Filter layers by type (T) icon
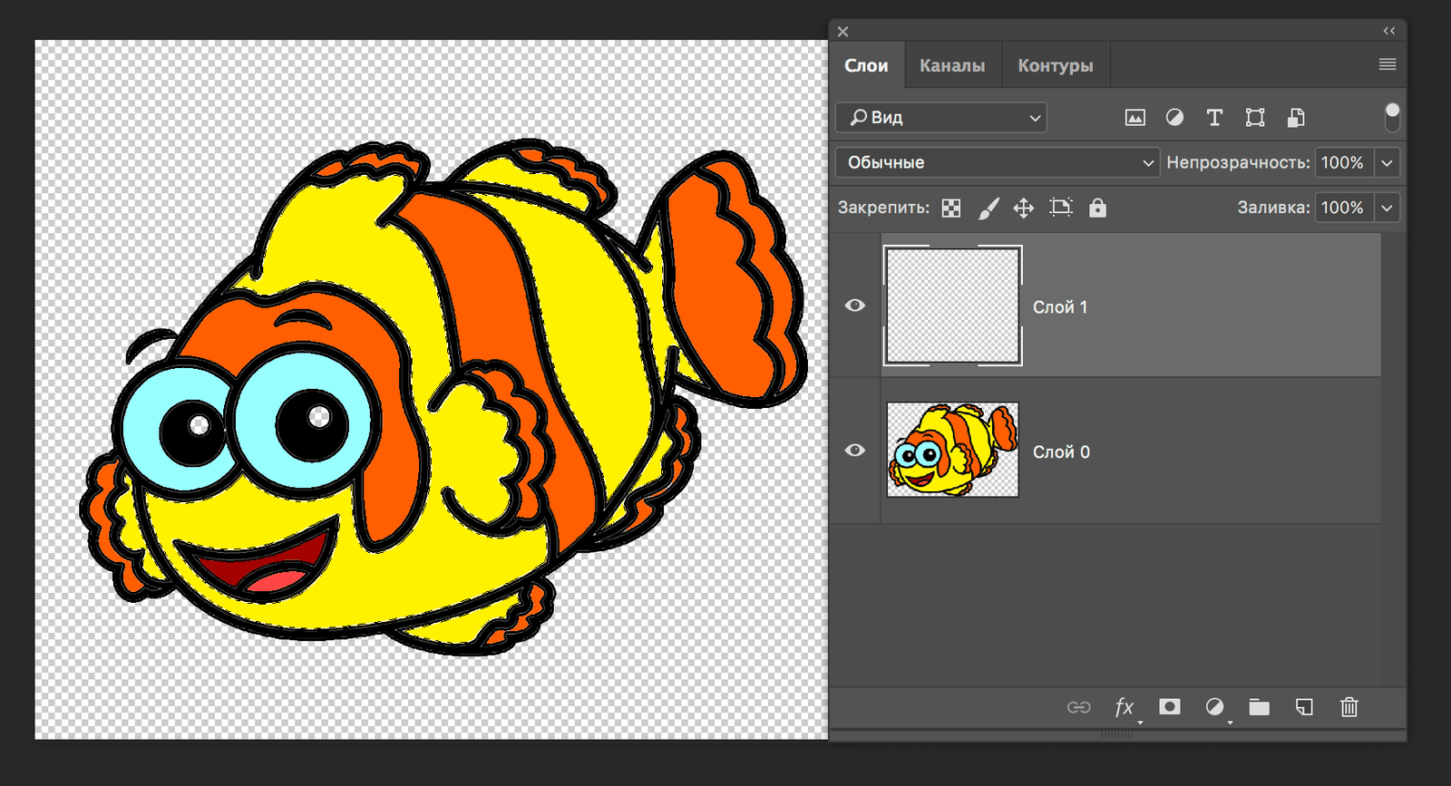This screenshot has height=786, width=1451. point(1214,118)
